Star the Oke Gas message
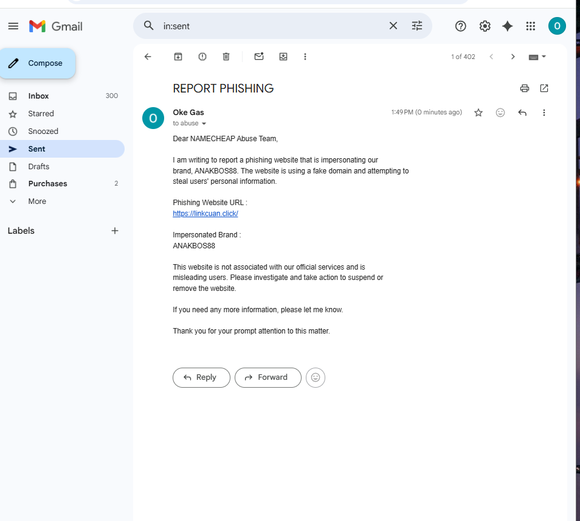 pos(478,113)
